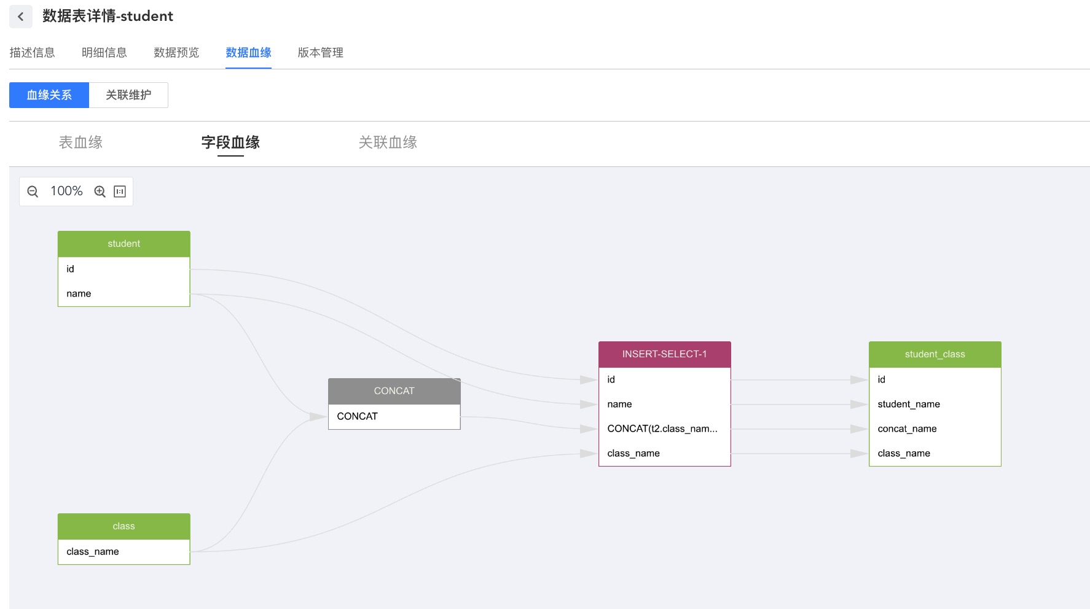Select the class table node header
This screenshot has height=609, width=1090.
124,526
